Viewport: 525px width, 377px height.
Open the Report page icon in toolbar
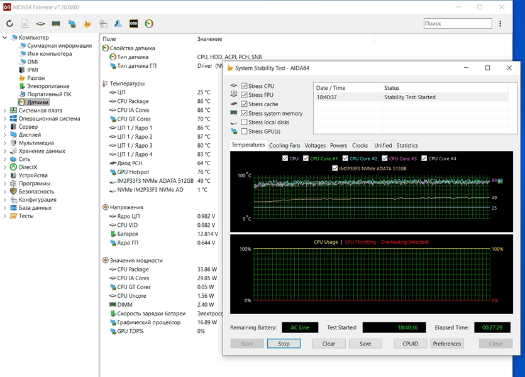pos(25,23)
